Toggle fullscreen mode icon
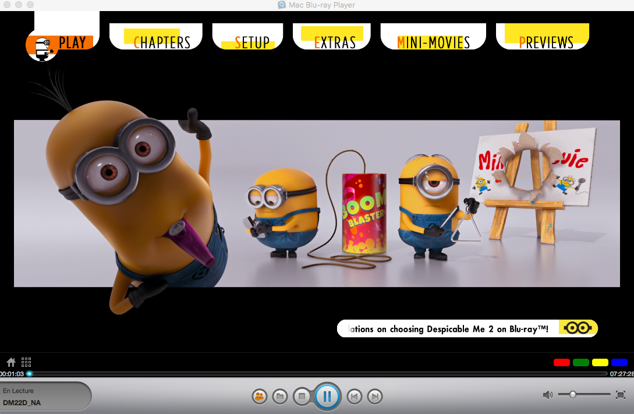This screenshot has height=414, width=634. click(x=621, y=395)
